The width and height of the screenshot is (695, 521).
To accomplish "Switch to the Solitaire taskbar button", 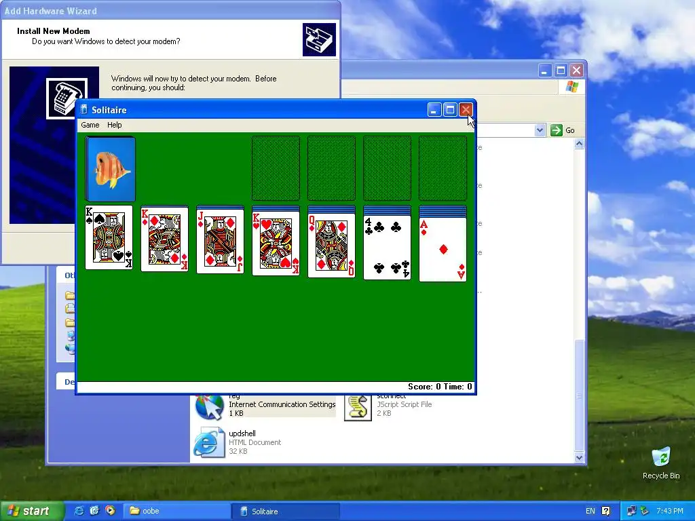I will tap(286, 512).
